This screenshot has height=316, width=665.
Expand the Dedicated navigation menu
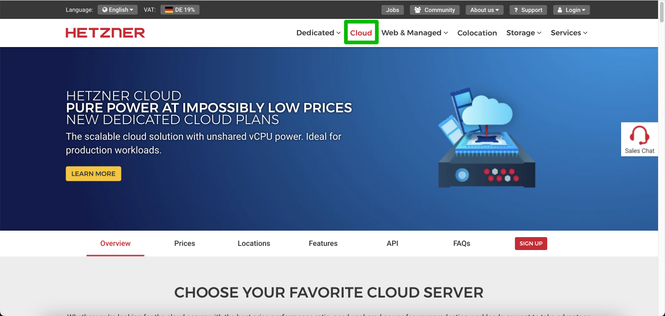point(319,33)
